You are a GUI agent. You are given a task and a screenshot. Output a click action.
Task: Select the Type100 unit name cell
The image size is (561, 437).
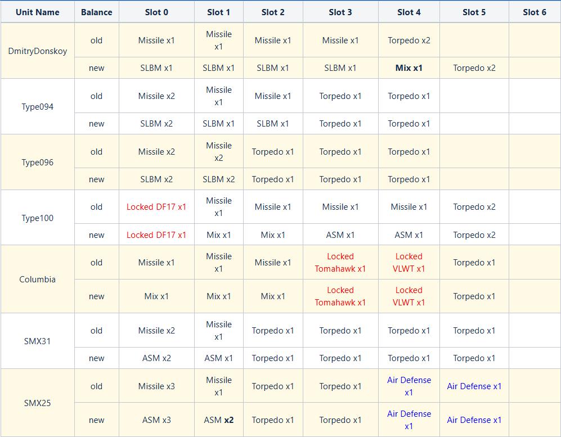coord(38,218)
